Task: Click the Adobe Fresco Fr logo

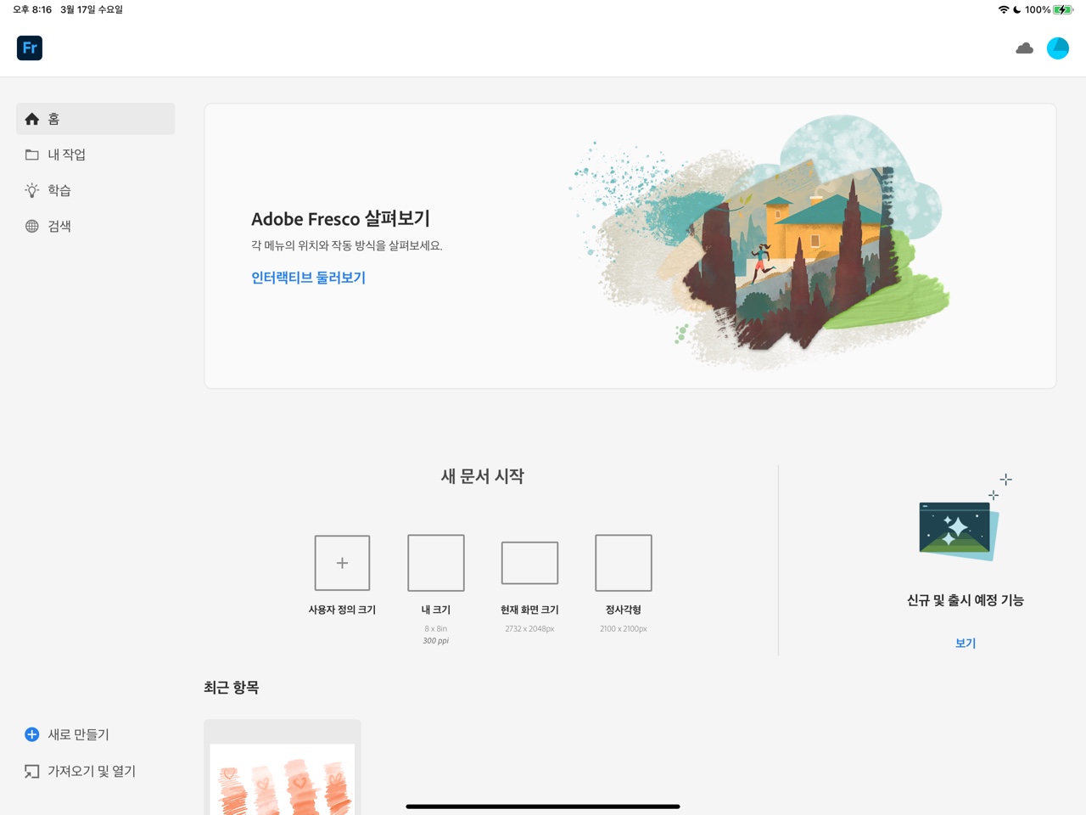Action: click(30, 48)
